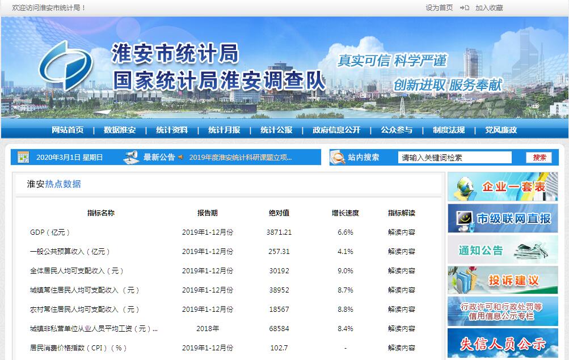Viewport: 569px width, 360px height.
Task: Click the calendar icon beside the date
Action: click(x=23, y=157)
